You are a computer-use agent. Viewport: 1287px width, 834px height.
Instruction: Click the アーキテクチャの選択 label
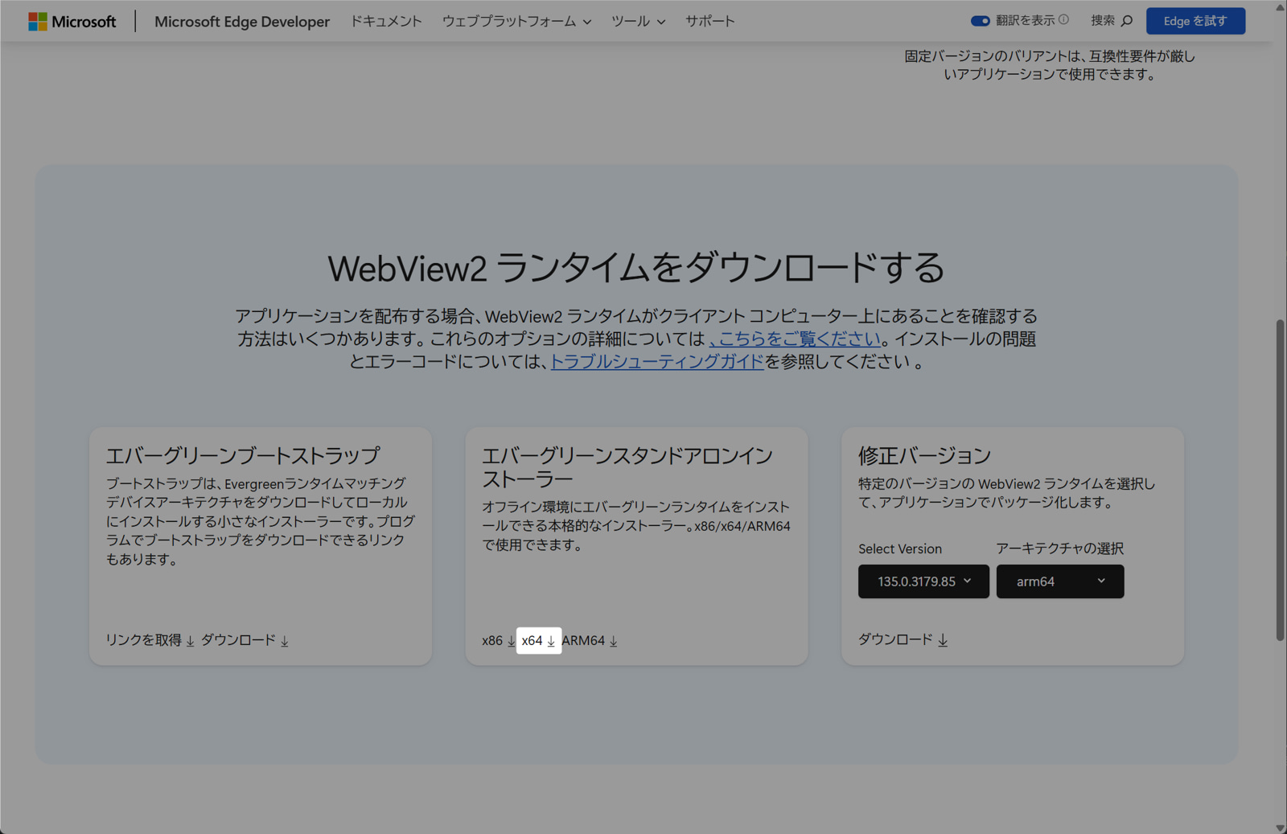coord(1059,548)
